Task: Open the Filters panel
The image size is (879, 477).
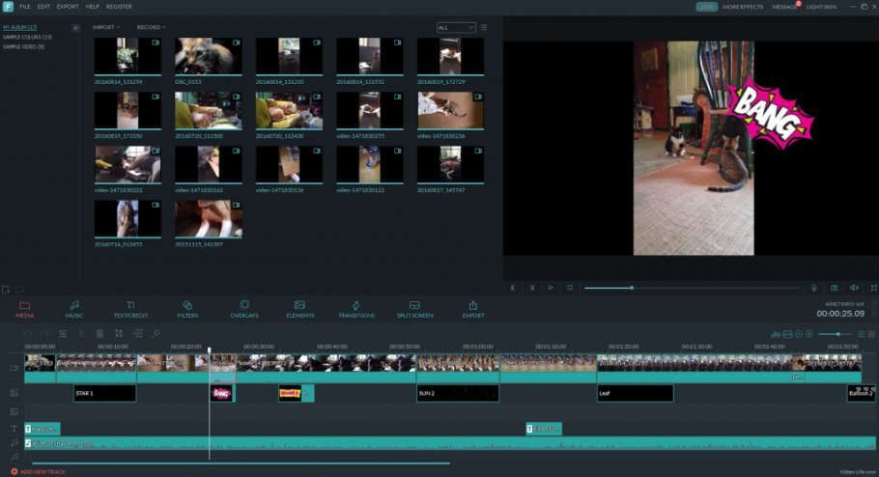Action: (187, 309)
